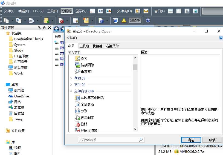Open the 显示(V) menu

(81, 11)
